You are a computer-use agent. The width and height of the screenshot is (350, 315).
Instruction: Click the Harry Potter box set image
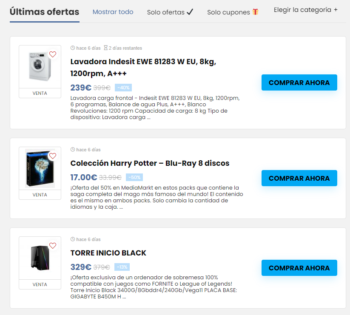(40, 168)
